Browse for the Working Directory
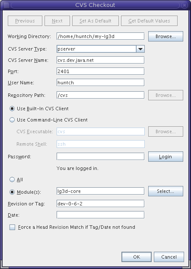This screenshot has width=191, height=269. tap(166, 36)
